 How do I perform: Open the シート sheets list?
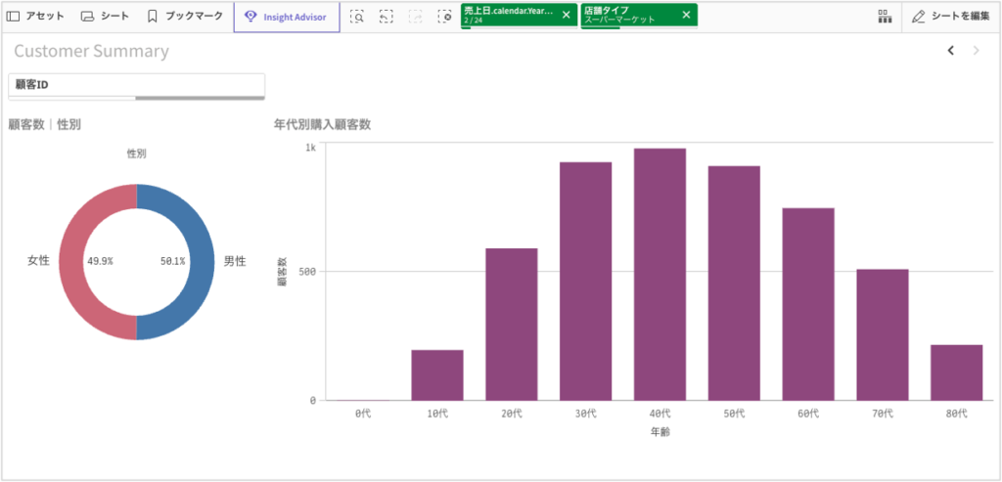tap(105, 17)
